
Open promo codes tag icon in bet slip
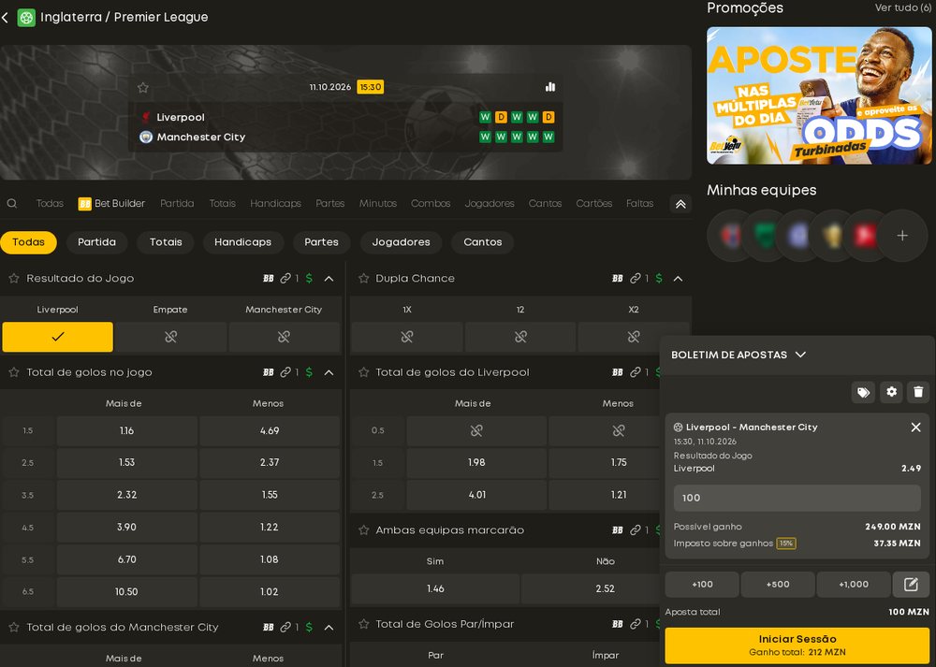[x=863, y=392]
